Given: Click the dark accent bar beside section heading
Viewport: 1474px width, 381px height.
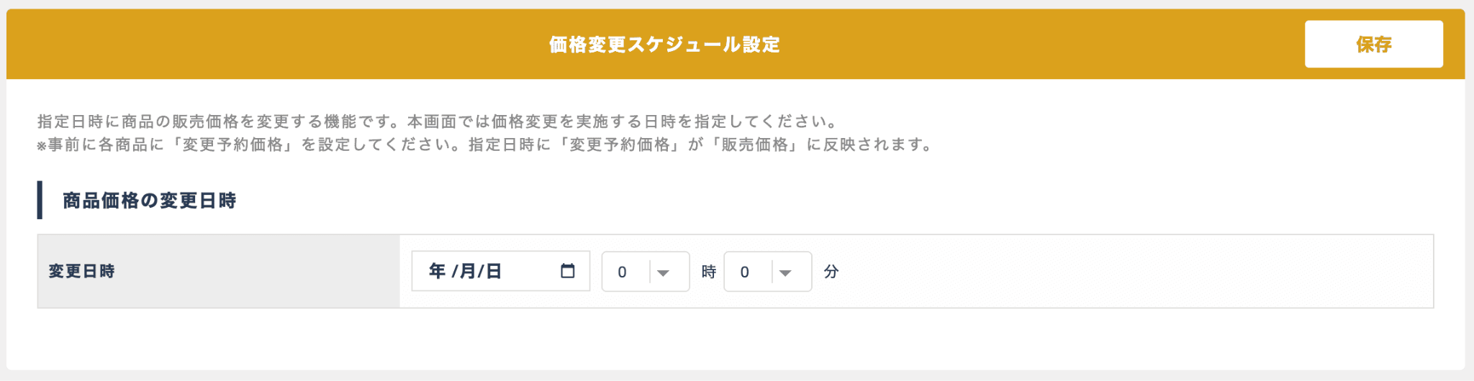Looking at the screenshot, I should 40,200.
